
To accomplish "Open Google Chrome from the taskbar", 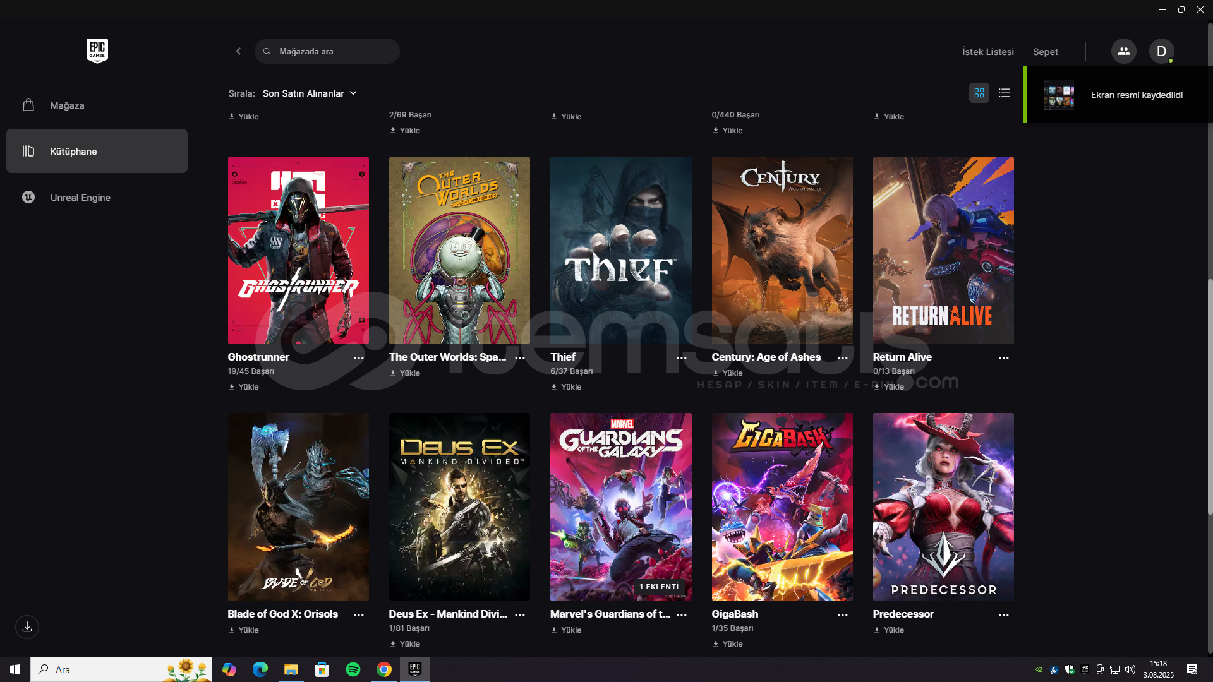I will 384,669.
